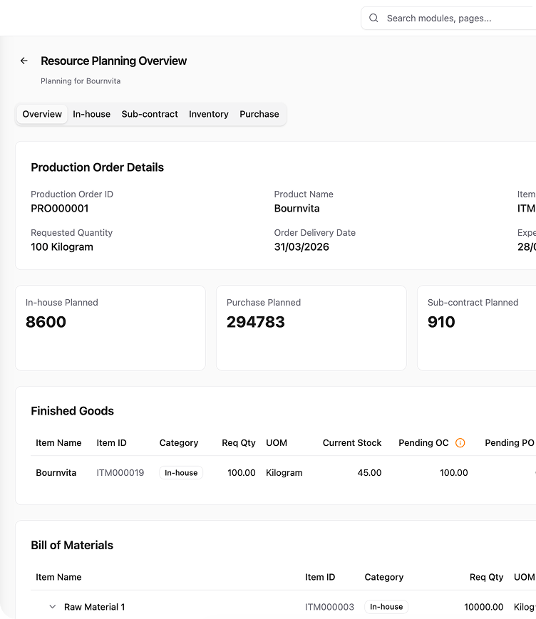
Task: Click the Current Stock value 45.00
Action: (369, 472)
